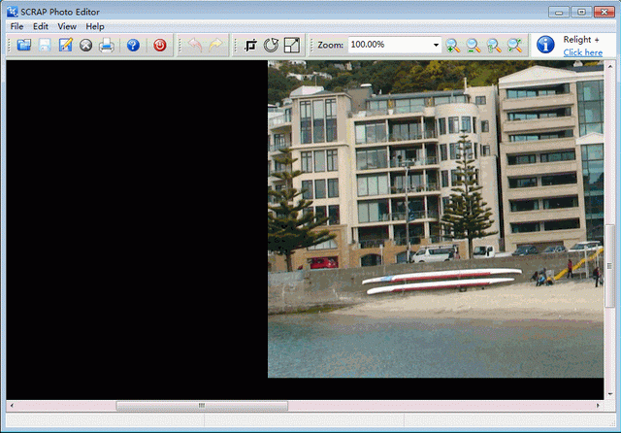The width and height of the screenshot is (621, 433).
Task: Click the horizontal scrollbar left arrow
Action: click(12, 405)
